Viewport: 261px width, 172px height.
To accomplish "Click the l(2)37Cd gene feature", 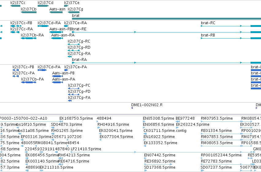I will [43, 6].
